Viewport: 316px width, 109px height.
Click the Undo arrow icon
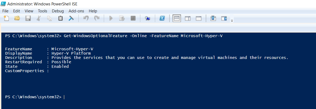pos(86,19)
